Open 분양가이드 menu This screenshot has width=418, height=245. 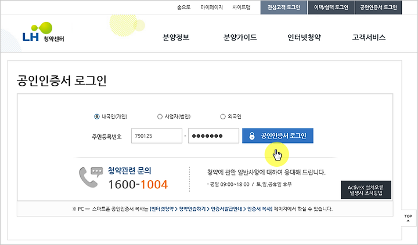point(240,38)
